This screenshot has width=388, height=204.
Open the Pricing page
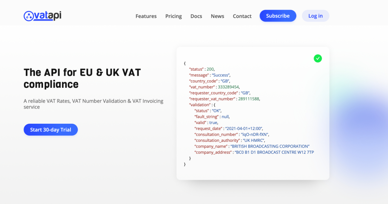pos(173,16)
